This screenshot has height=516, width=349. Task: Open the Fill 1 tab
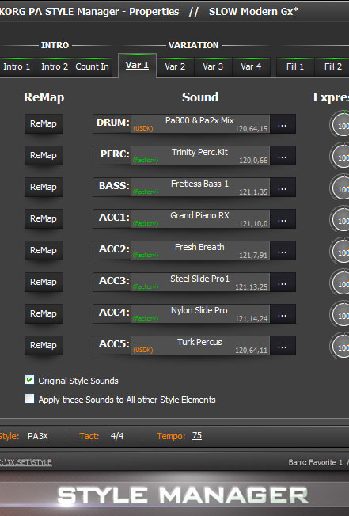coord(295,66)
